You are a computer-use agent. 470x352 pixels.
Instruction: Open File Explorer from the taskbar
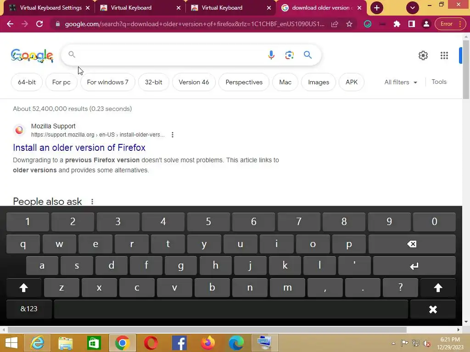coord(65,343)
